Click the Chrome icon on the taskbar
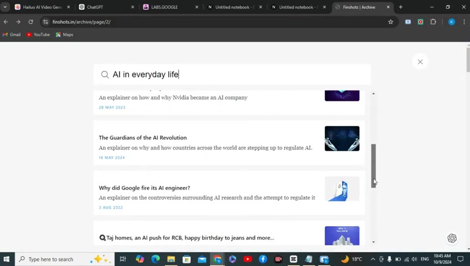 point(217,259)
